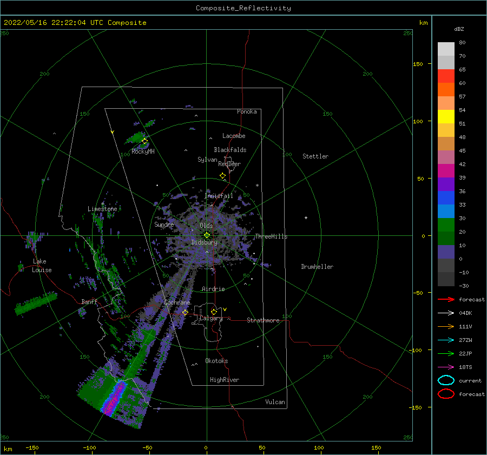Click the Drumheller town label
This screenshot has width=487, height=455.
(317, 267)
